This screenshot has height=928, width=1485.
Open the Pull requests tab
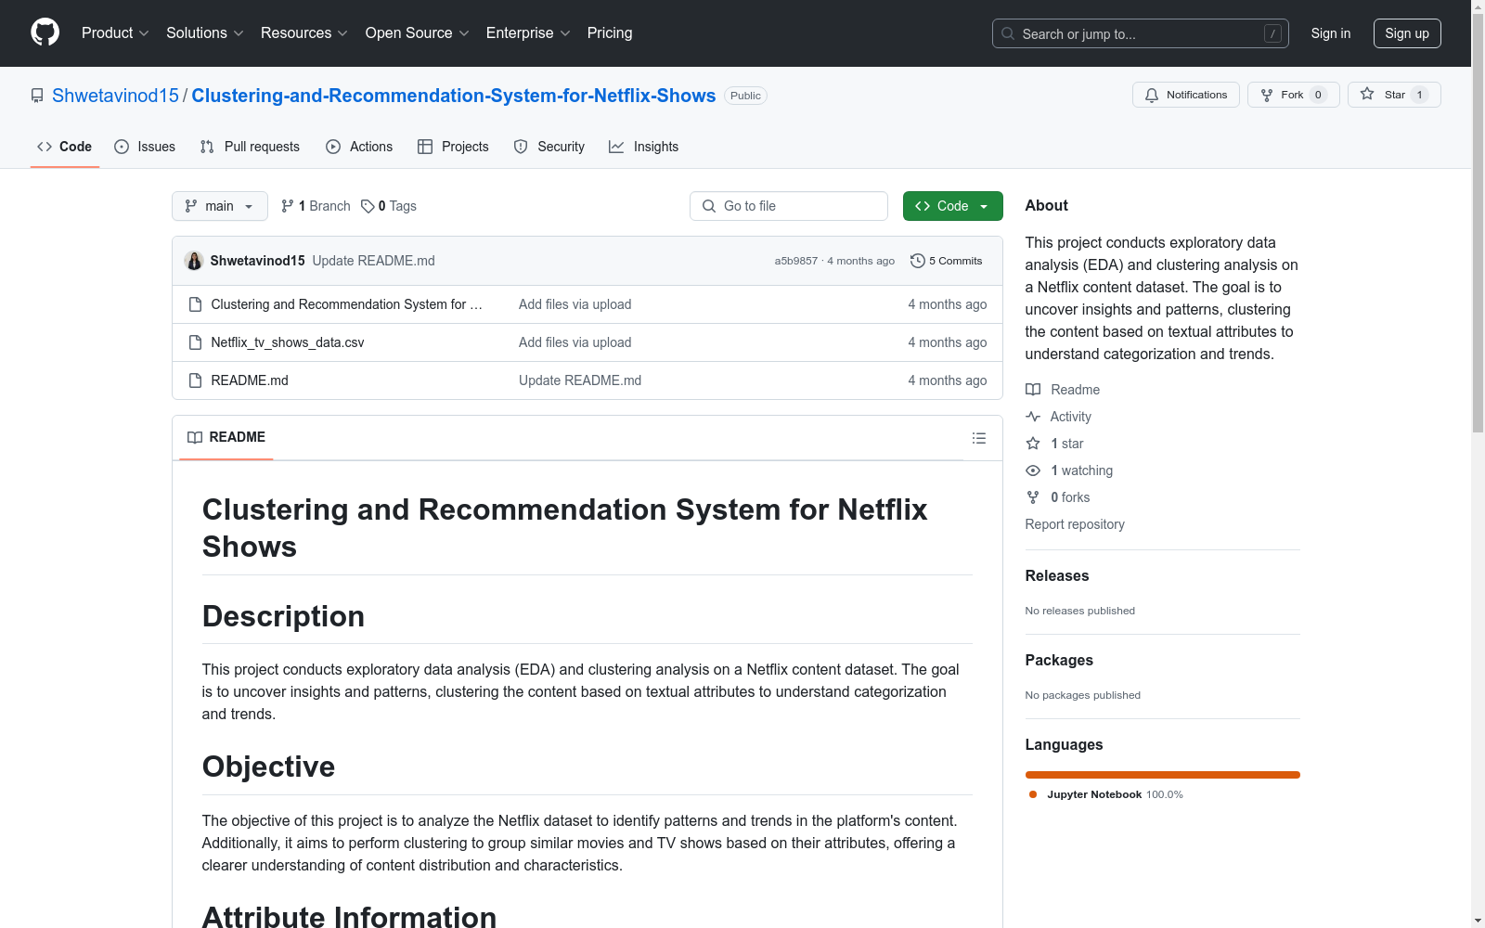[x=250, y=147]
